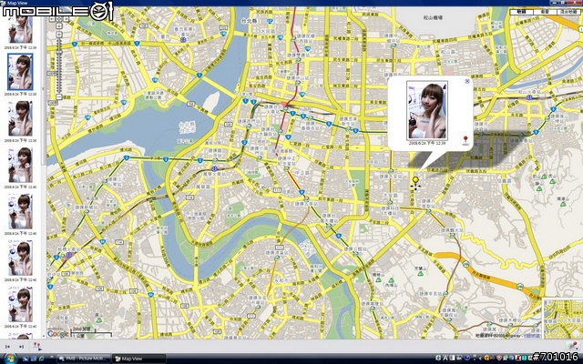The height and width of the screenshot is (364, 583).
Task: Click the zoom slider handle
Action: point(58,52)
